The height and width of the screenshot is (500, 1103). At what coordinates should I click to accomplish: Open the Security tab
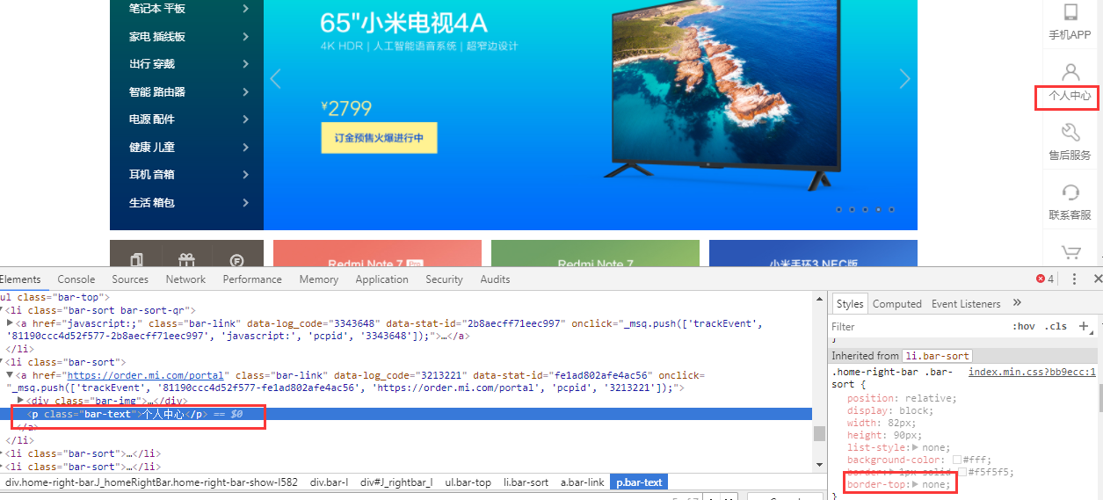[x=444, y=279]
